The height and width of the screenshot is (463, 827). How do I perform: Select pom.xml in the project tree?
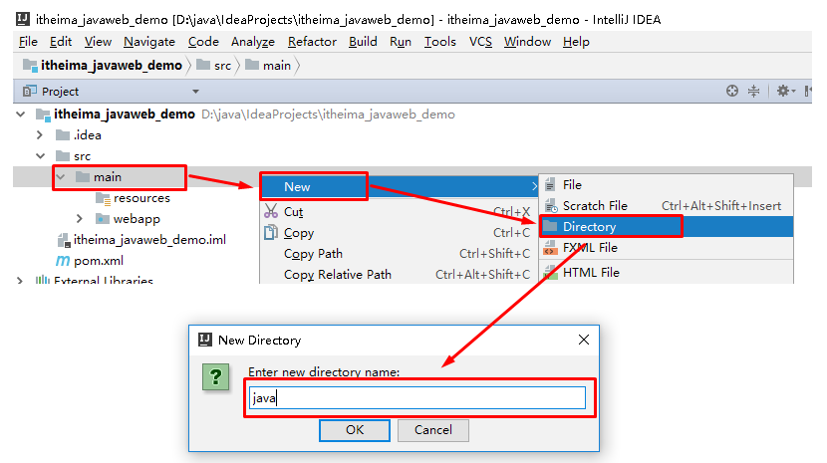point(90,261)
